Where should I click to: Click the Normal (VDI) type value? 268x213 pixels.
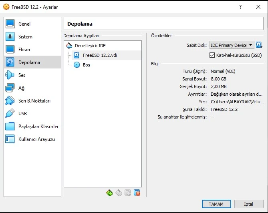(x=223, y=71)
